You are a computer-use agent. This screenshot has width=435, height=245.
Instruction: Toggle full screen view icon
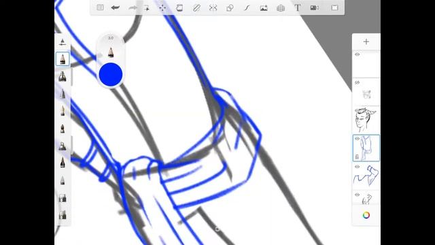(x=334, y=7)
